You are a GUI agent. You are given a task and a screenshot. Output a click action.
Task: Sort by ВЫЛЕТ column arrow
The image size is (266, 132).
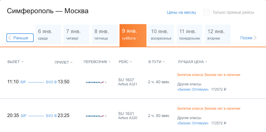(22, 62)
